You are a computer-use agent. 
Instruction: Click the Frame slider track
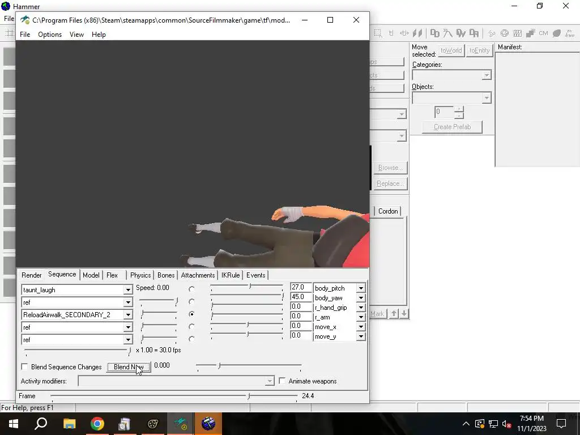coord(174,396)
